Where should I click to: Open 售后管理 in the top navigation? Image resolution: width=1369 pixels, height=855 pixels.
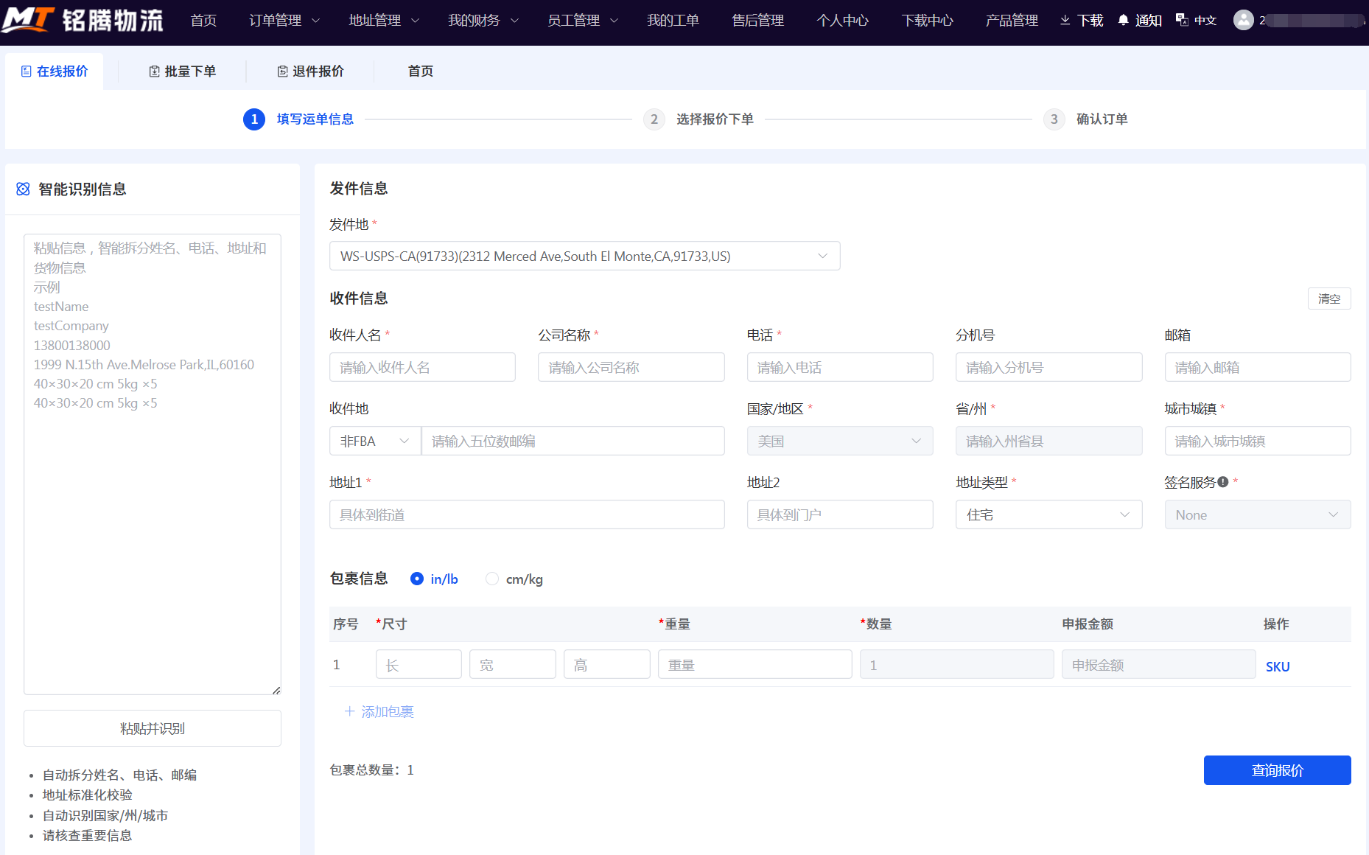coord(757,21)
